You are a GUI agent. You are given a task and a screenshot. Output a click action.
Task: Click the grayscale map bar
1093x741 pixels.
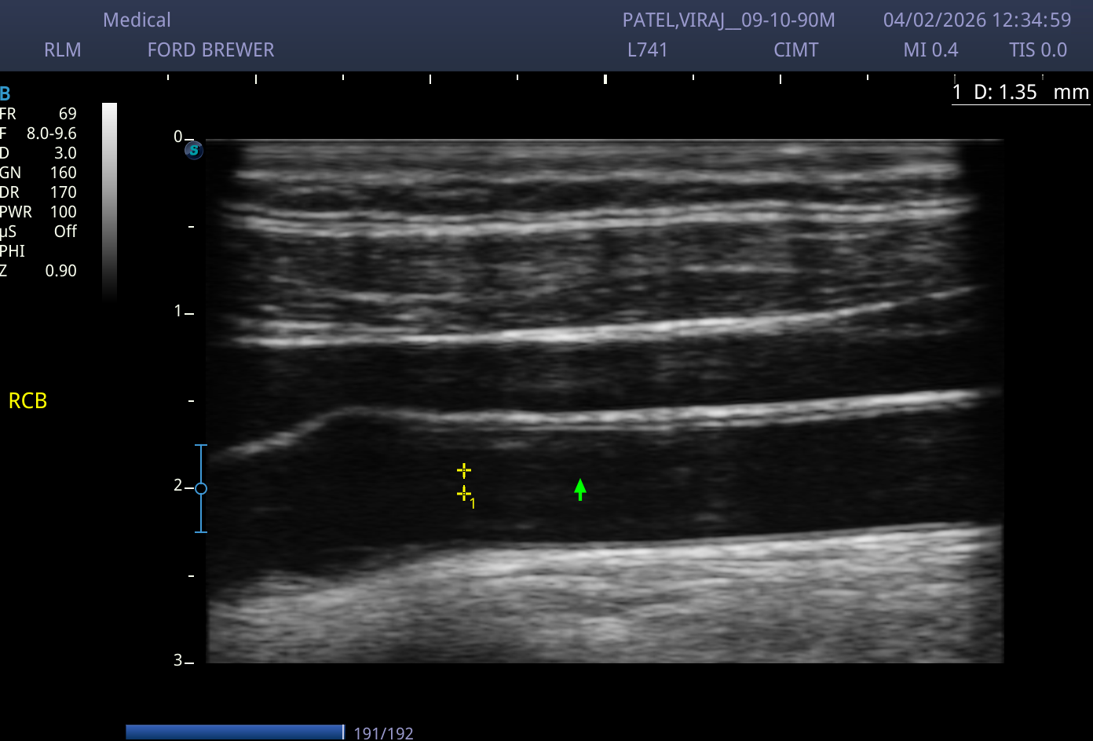click(x=109, y=202)
